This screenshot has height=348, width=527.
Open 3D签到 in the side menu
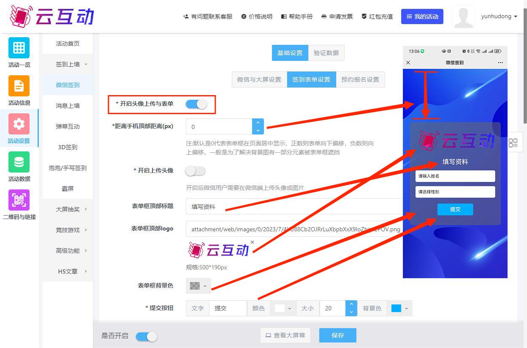[x=68, y=147]
